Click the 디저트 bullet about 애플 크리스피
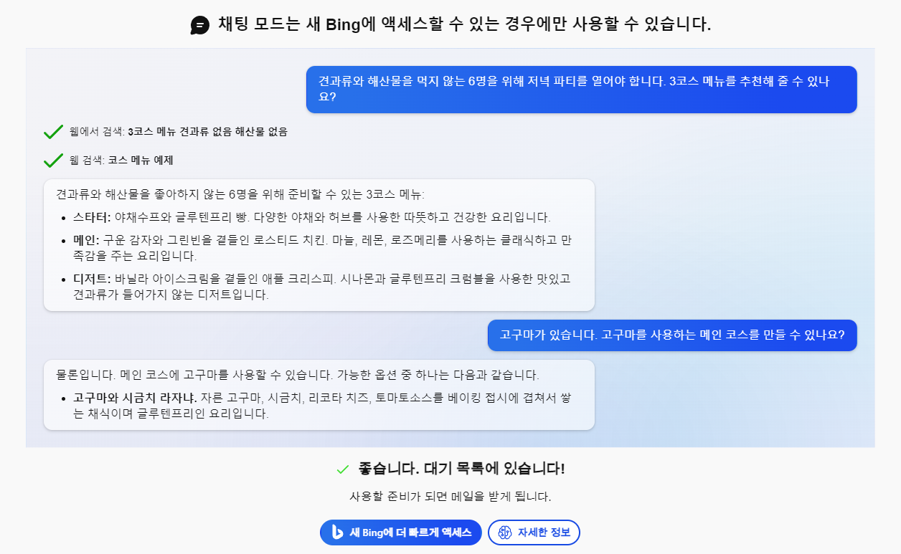Image resolution: width=901 pixels, height=554 pixels. pos(322,286)
